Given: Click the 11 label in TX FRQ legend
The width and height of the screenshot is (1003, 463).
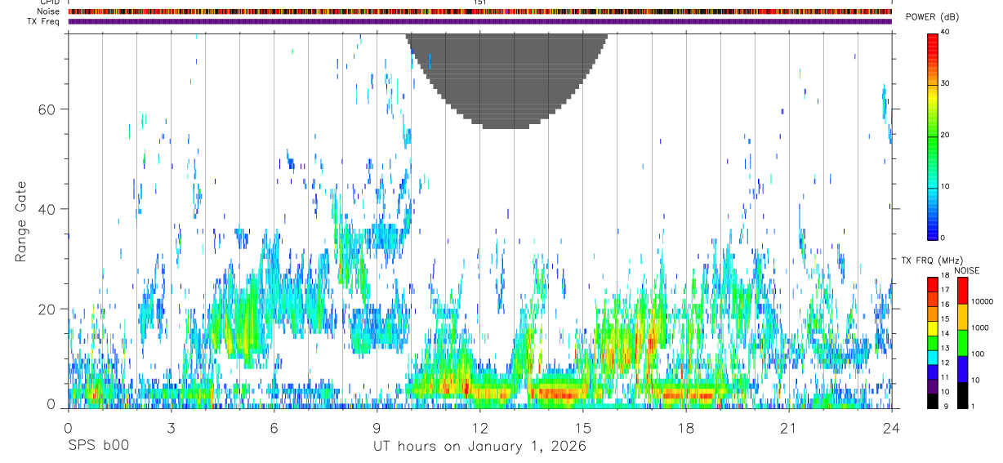Looking at the screenshot, I should coord(945,377).
